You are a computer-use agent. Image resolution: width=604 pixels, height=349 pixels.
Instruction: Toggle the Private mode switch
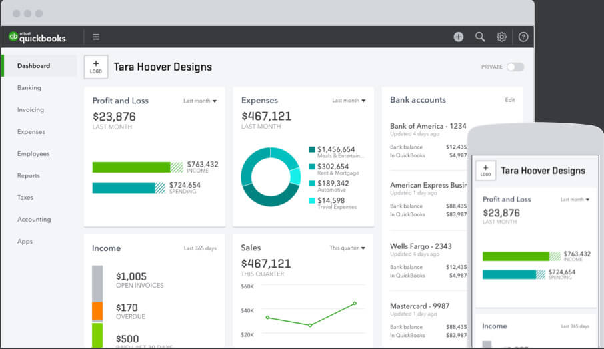(x=515, y=67)
